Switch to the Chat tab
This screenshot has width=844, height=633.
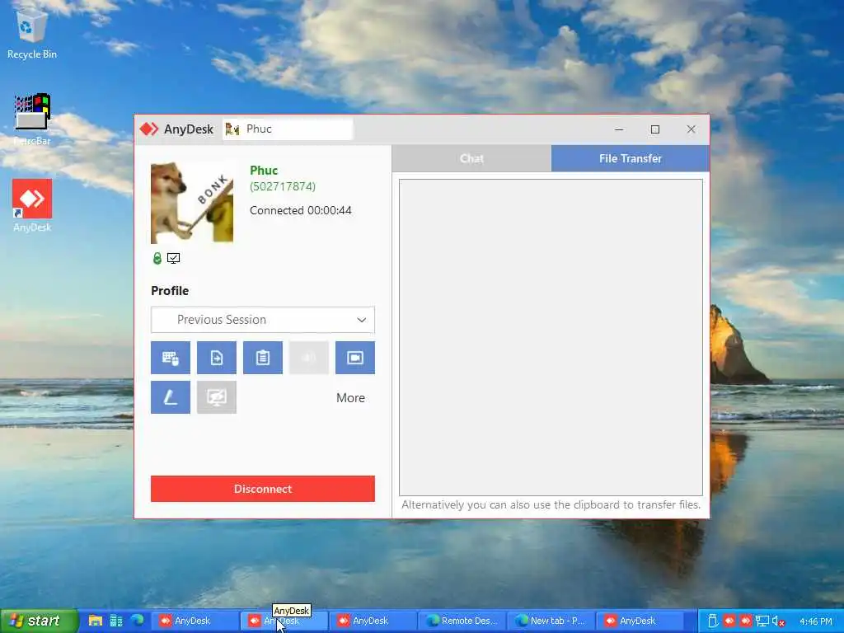point(471,158)
